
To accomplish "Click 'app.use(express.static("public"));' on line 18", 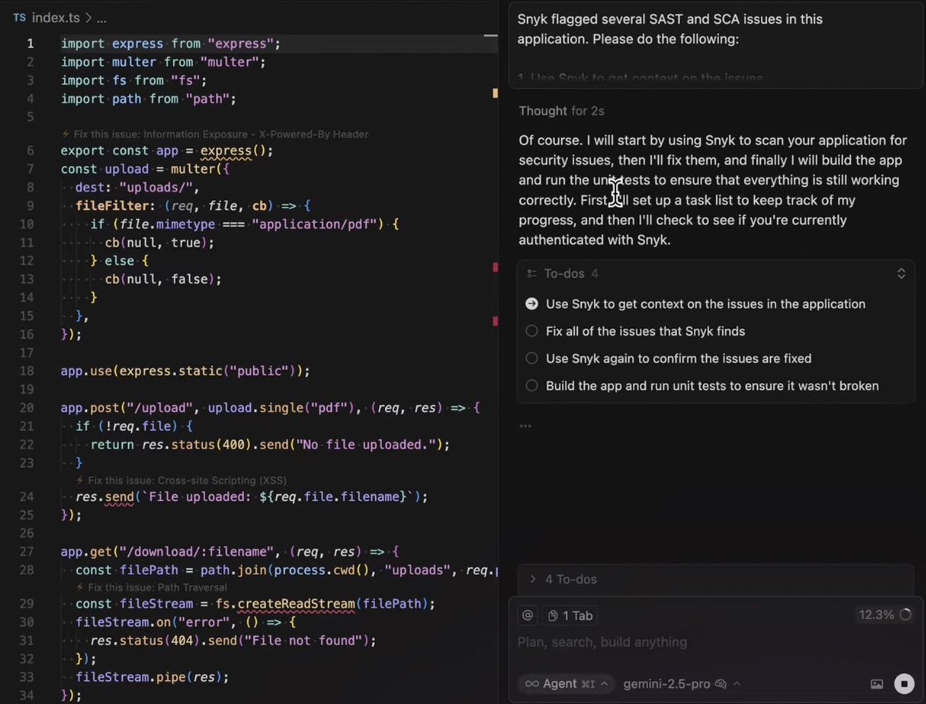I will click(185, 371).
